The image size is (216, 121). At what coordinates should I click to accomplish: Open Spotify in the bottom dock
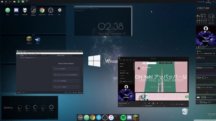pos(123,118)
